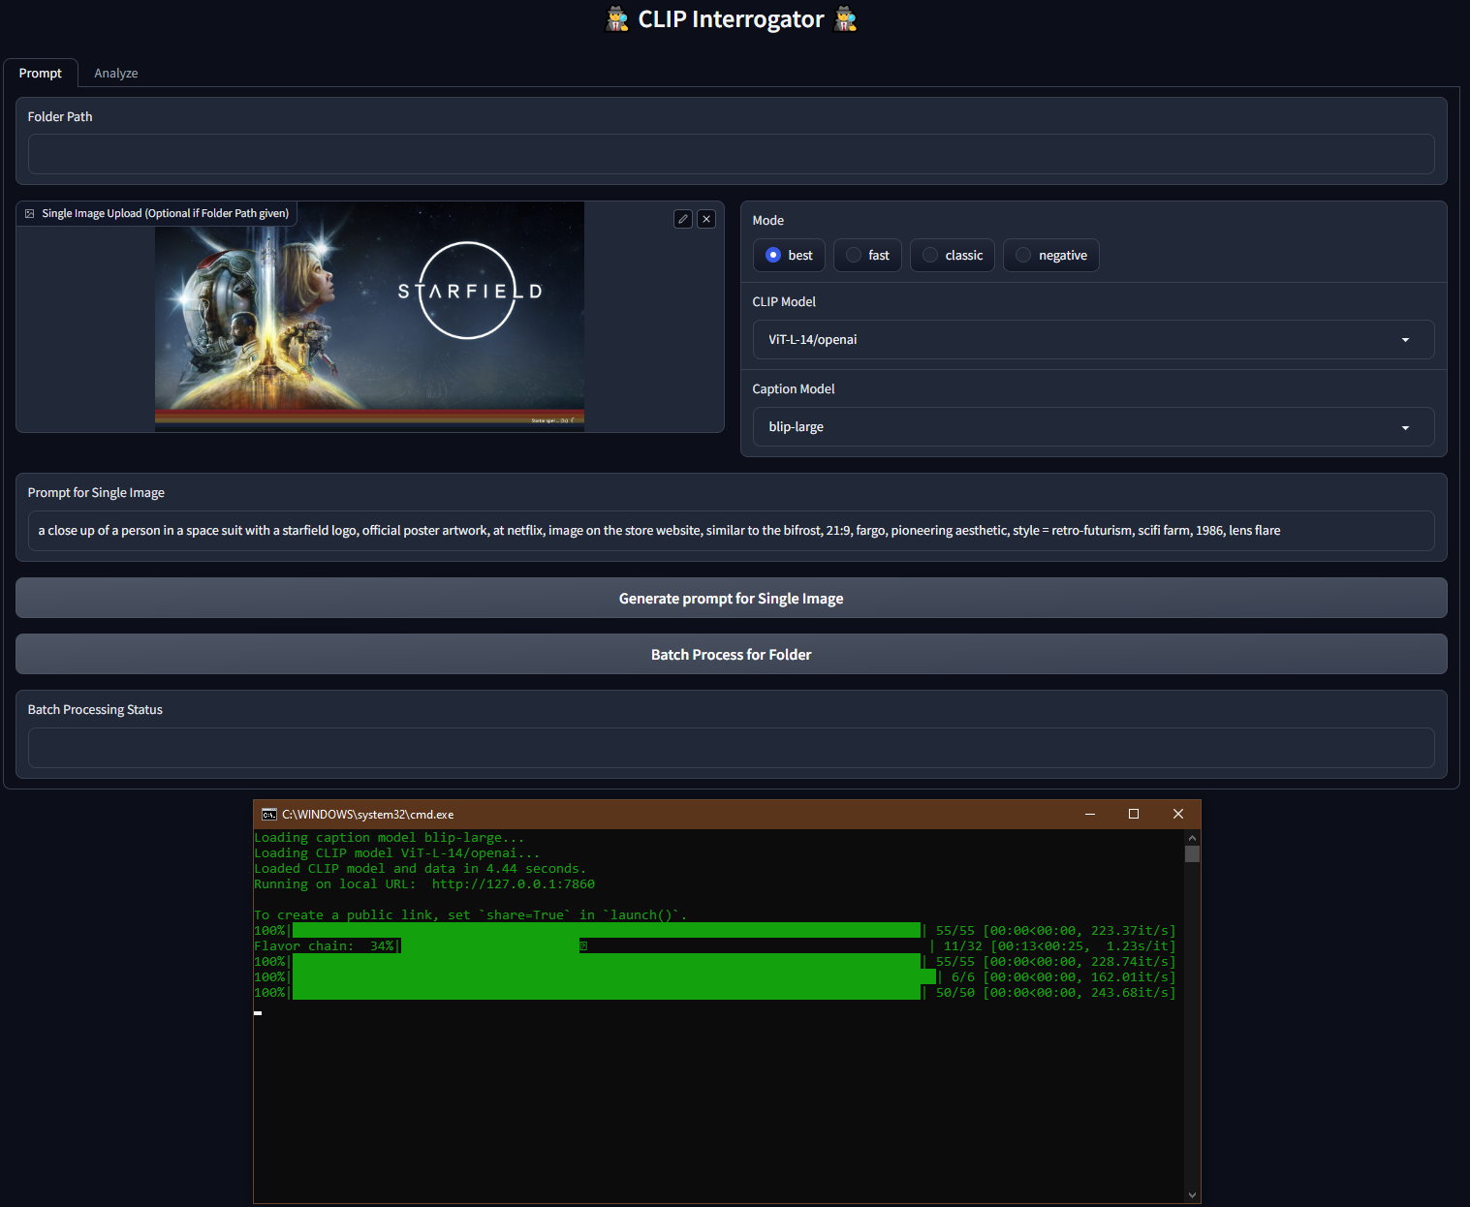Screen dimensions: 1470x1207
Task: Maximize the cmd.exe console window
Action: click(x=1134, y=815)
